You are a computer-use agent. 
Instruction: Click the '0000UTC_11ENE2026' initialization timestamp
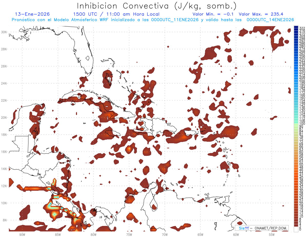click(x=175, y=20)
